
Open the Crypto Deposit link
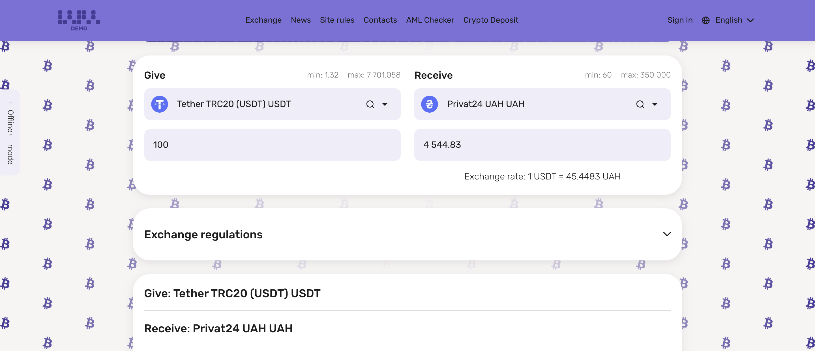(x=490, y=20)
